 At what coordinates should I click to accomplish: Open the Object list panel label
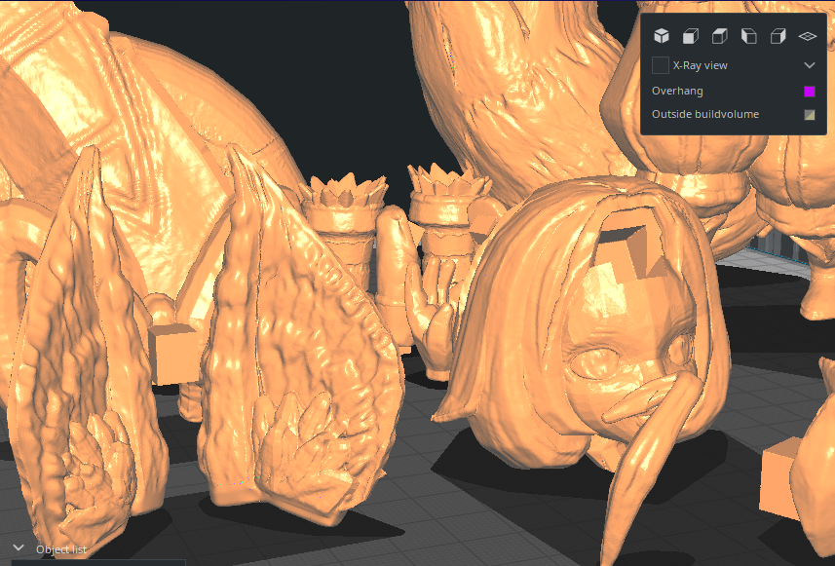61,549
